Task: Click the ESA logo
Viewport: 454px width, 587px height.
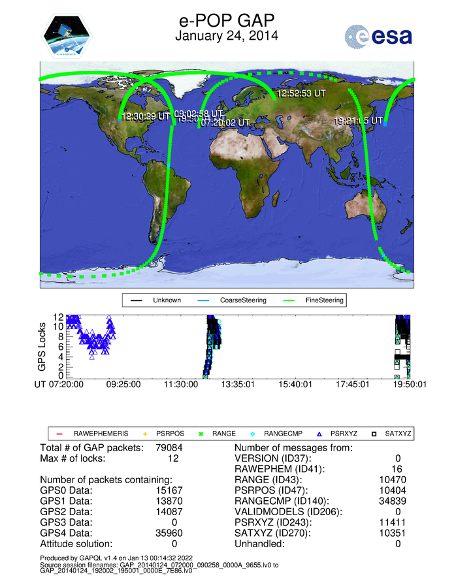Action: click(x=379, y=35)
